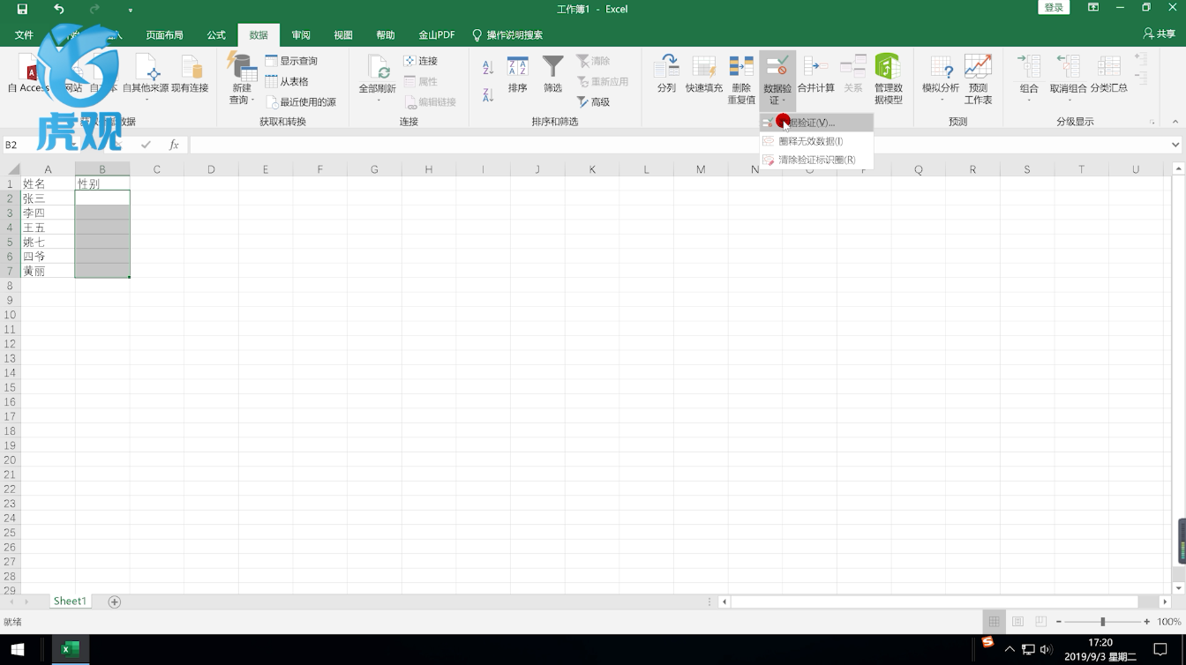Open the File (文件) tab

point(24,35)
